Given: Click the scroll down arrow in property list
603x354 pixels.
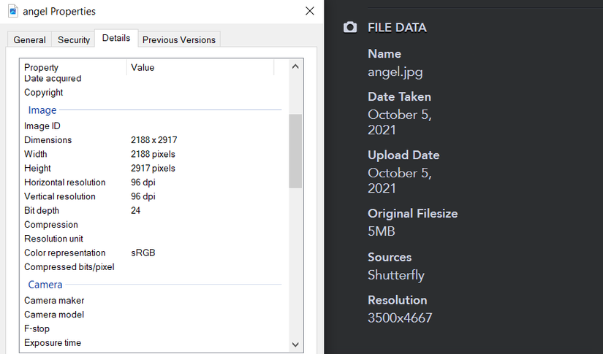Looking at the screenshot, I should [295, 344].
